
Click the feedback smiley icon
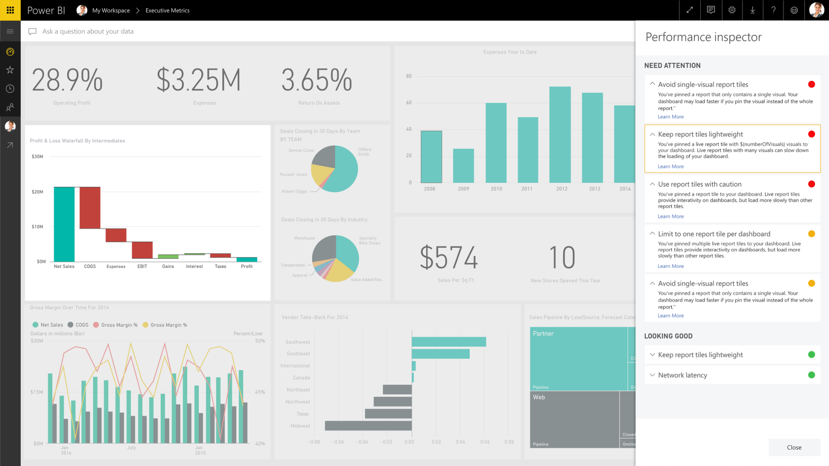[x=794, y=10]
